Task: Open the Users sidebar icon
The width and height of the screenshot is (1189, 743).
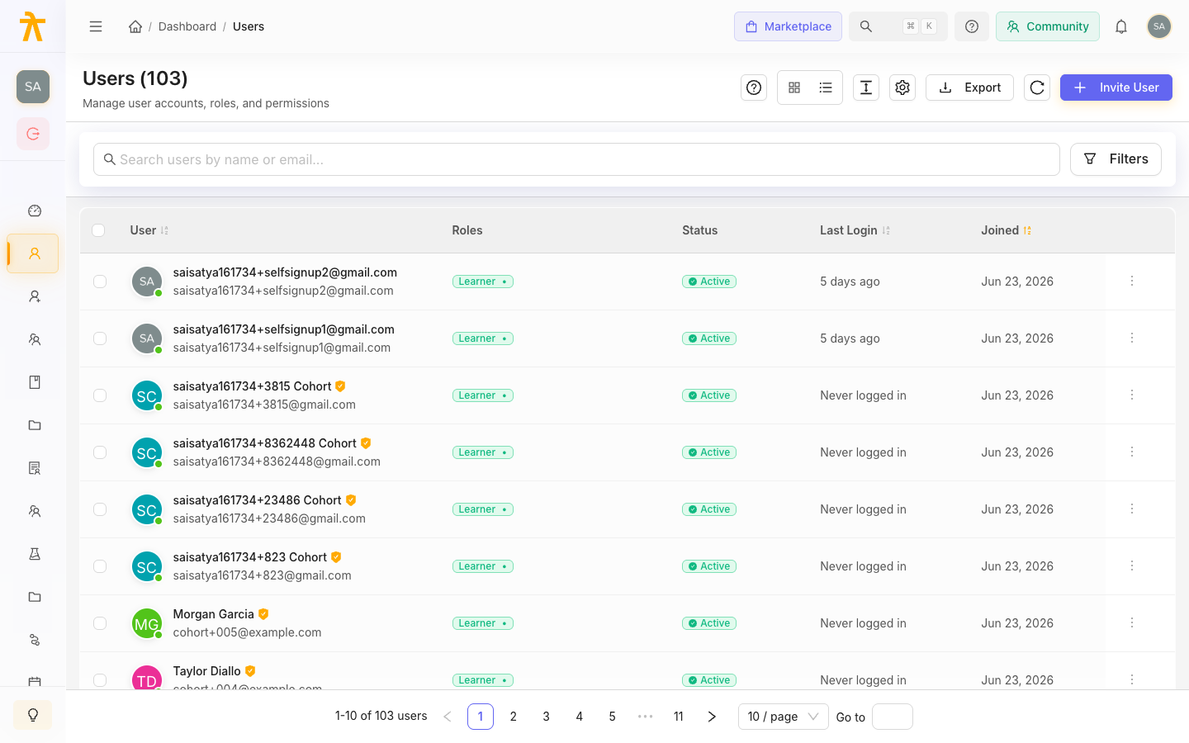Action: tap(34, 253)
